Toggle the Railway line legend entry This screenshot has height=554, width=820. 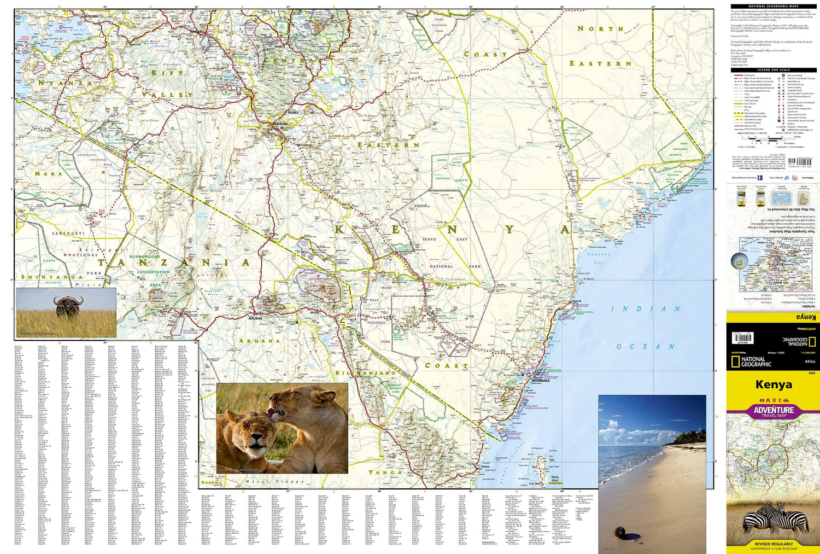coord(739,107)
